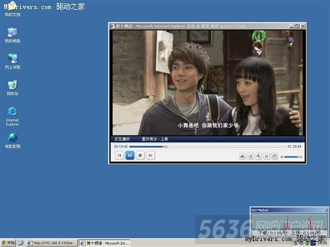
Task: Click the DU Meter title bar
Action: click(x=287, y=210)
